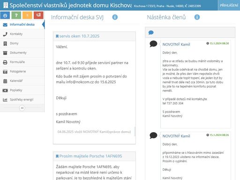Click the red megaphone announcement button
The height and width of the screenshot is (180, 240).
coord(38,15)
